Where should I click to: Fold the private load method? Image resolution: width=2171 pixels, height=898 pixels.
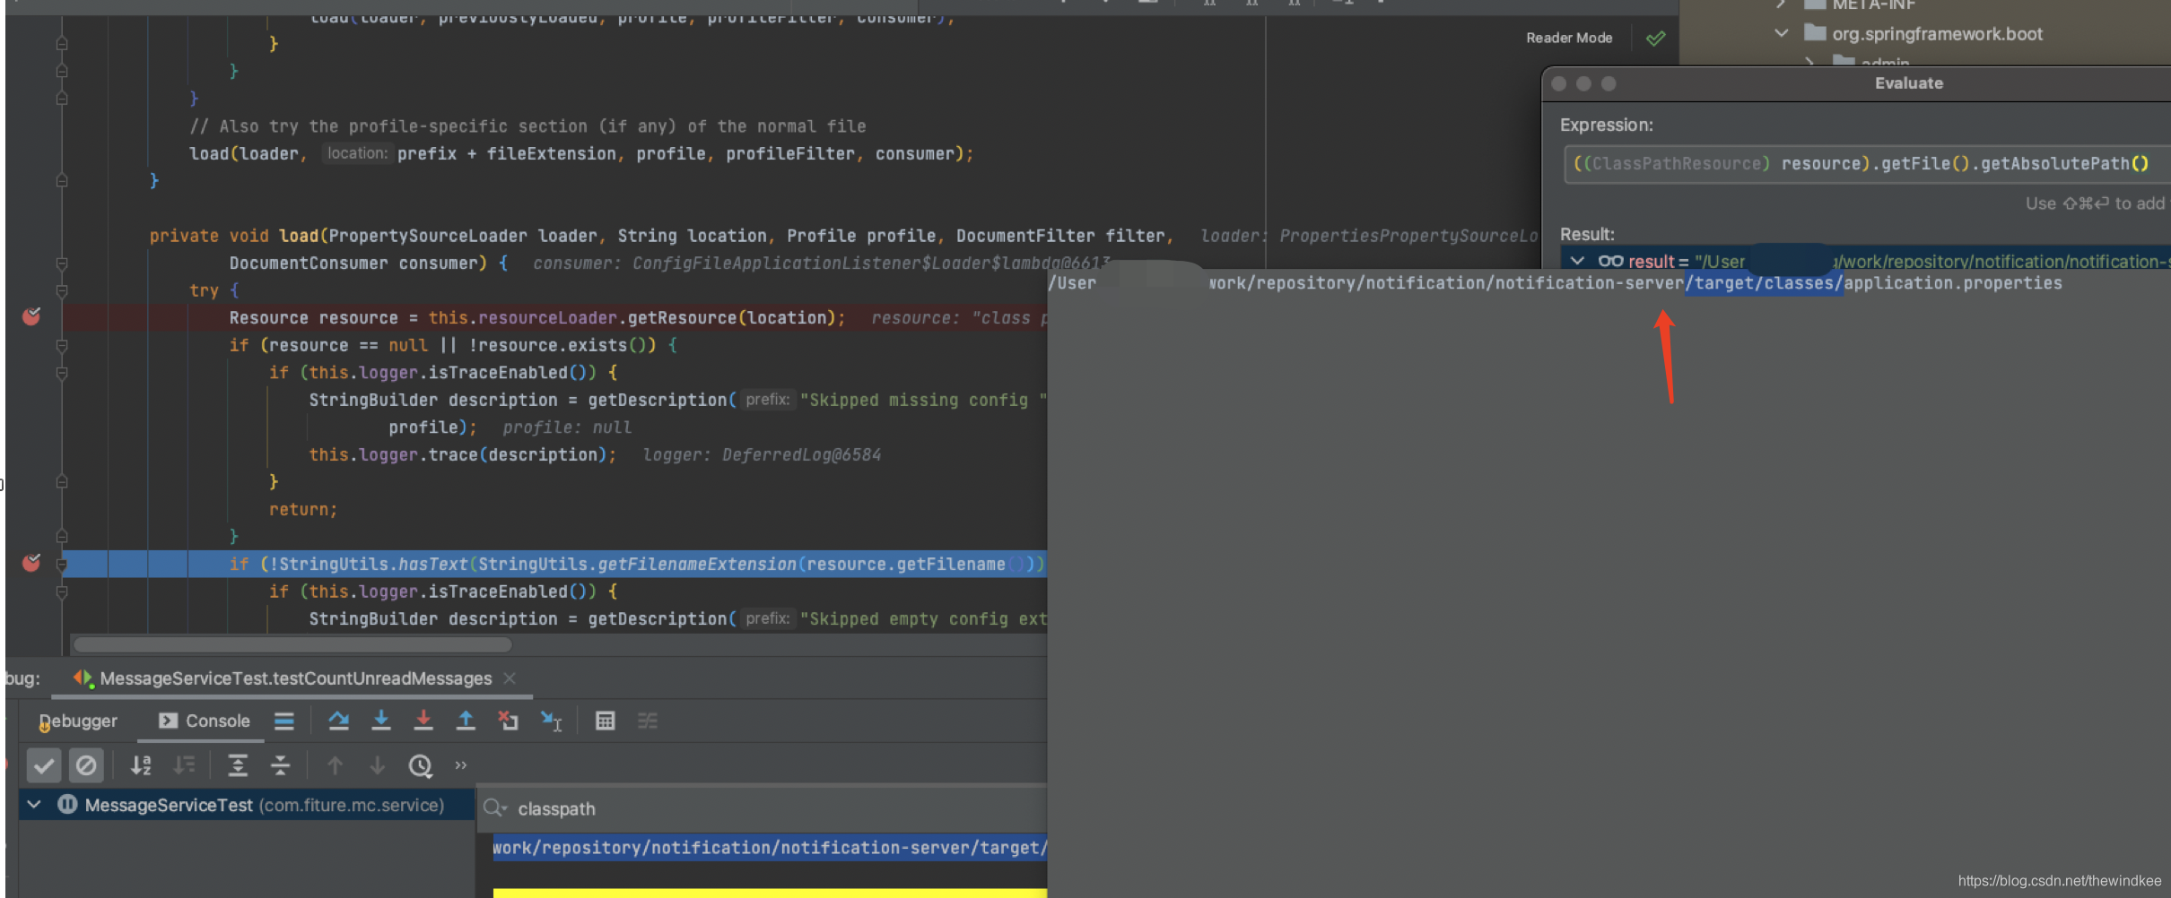coord(62,263)
